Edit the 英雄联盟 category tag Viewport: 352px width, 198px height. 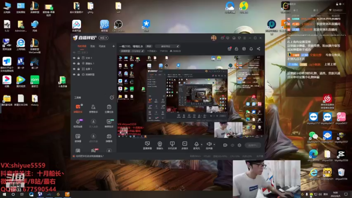coord(132,51)
